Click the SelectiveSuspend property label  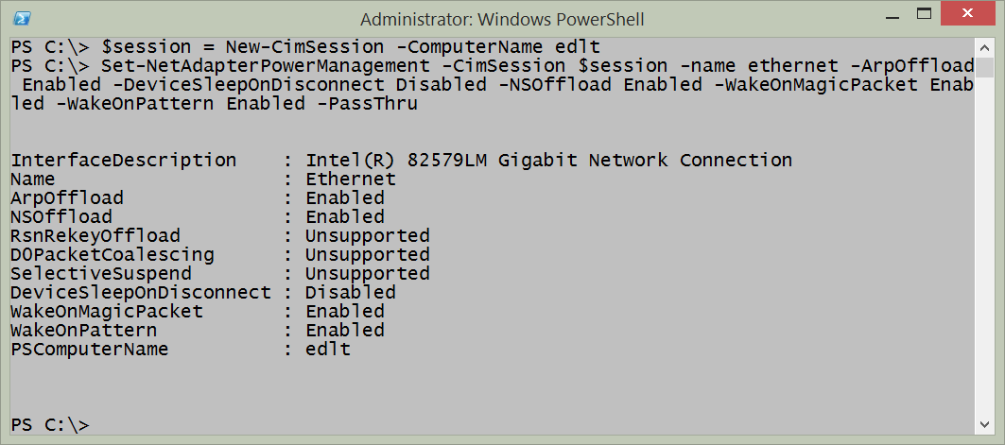[x=101, y=274]
